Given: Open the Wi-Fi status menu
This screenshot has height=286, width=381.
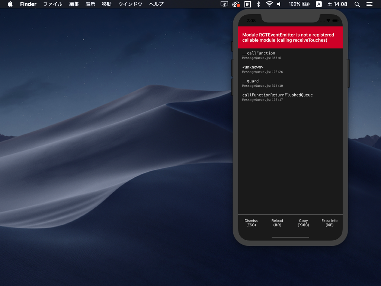Looking at the screenshot, I should pyautogui.click(x=269, y=4).
